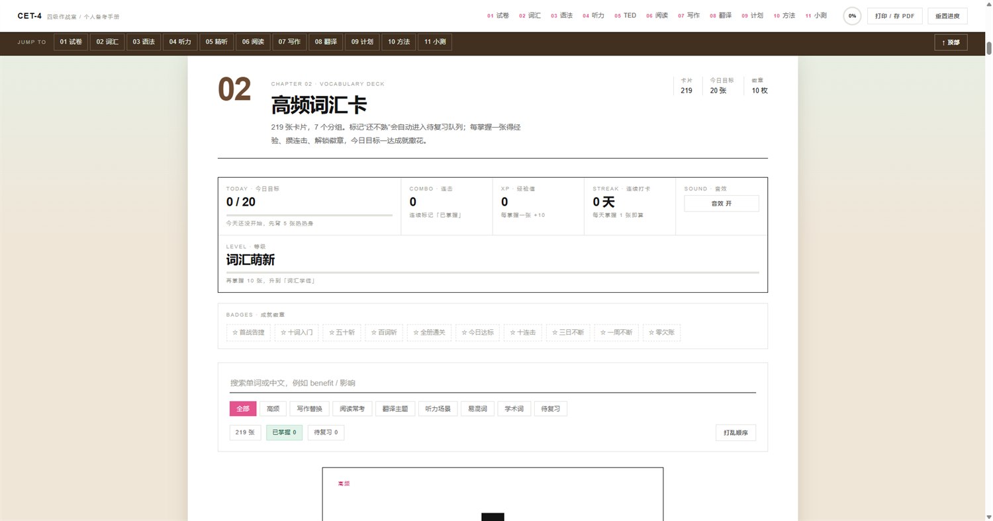Go to 05 精听 in the Jump To bar
This screenshot has width=993, height=521.
coord(216,42)
